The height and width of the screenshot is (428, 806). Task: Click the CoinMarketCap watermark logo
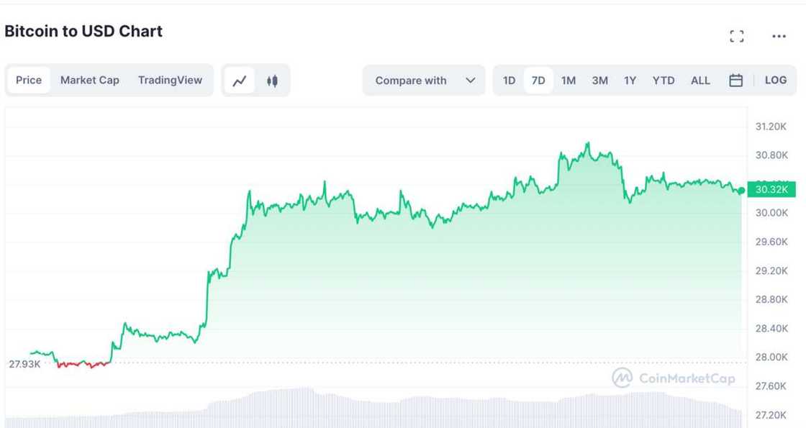[674, 378]
